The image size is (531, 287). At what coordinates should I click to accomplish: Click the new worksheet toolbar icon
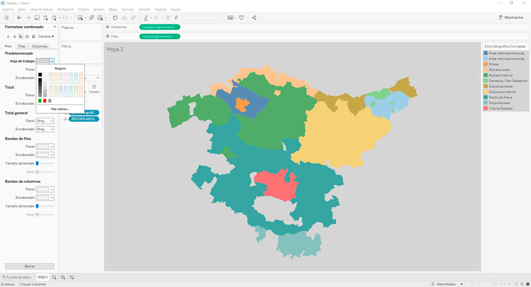click(x=80, y=18)
